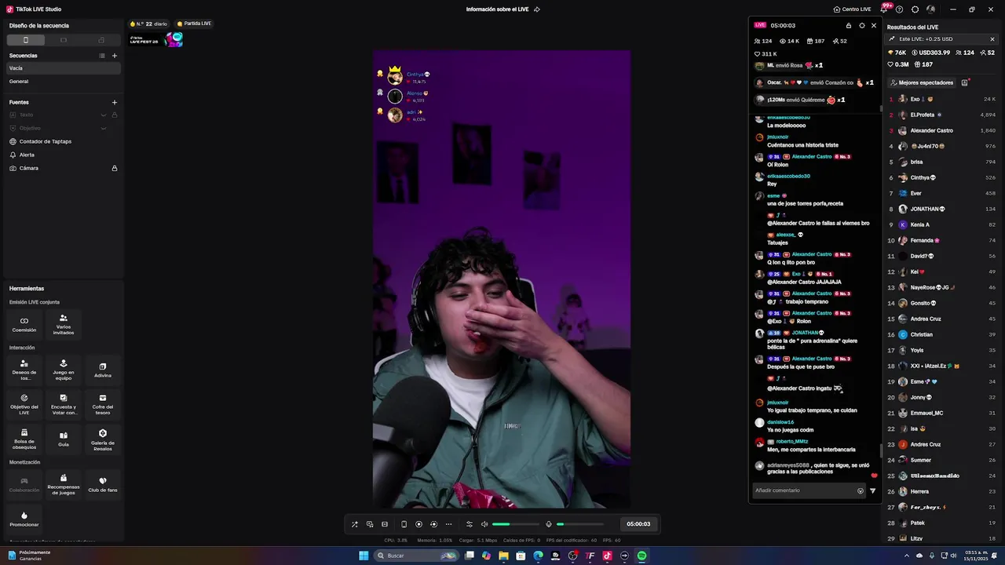Open more options ellipsis in bottom toolbar
This screenshot has width=1005, height=565.
point(448,524)
